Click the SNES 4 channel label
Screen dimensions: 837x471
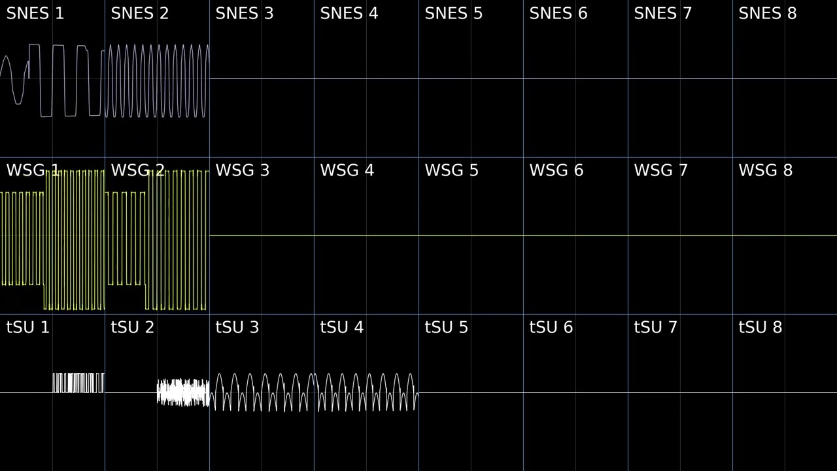pyautogui.click(x=349, y=14)
